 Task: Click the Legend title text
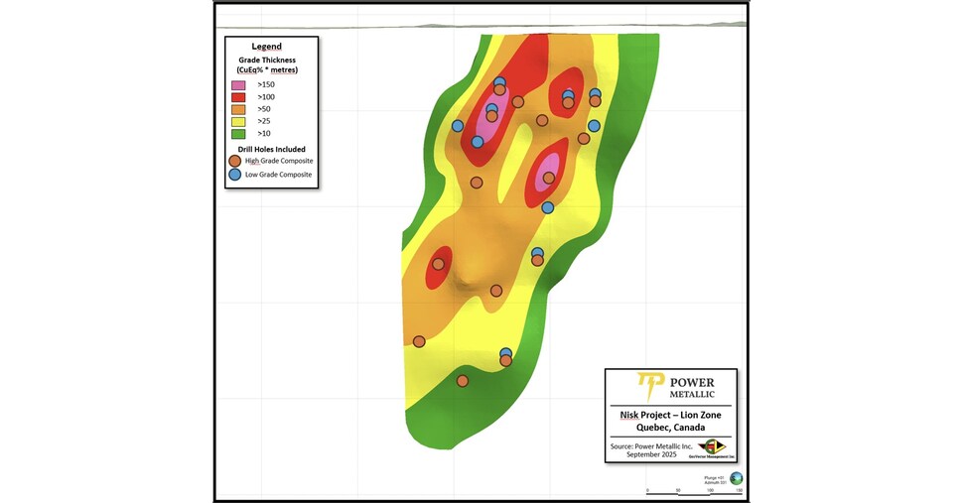pyautogui.click(x=267, y=47)
